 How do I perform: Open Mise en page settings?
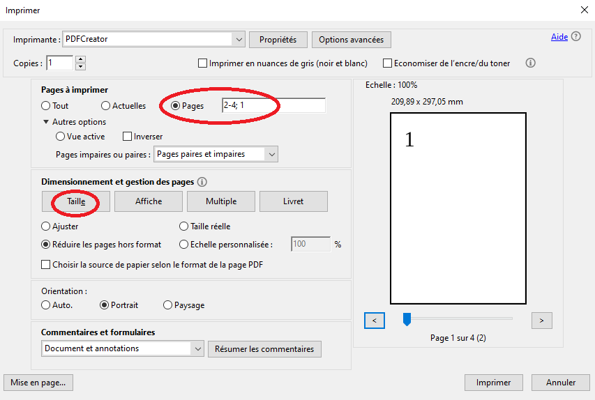click(x=38, y=383)
